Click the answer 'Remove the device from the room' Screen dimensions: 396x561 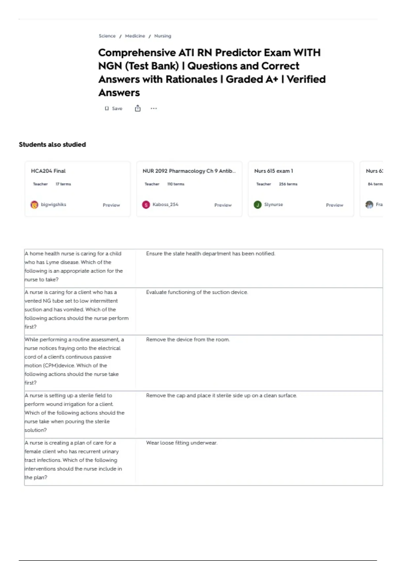click(188, 340)
